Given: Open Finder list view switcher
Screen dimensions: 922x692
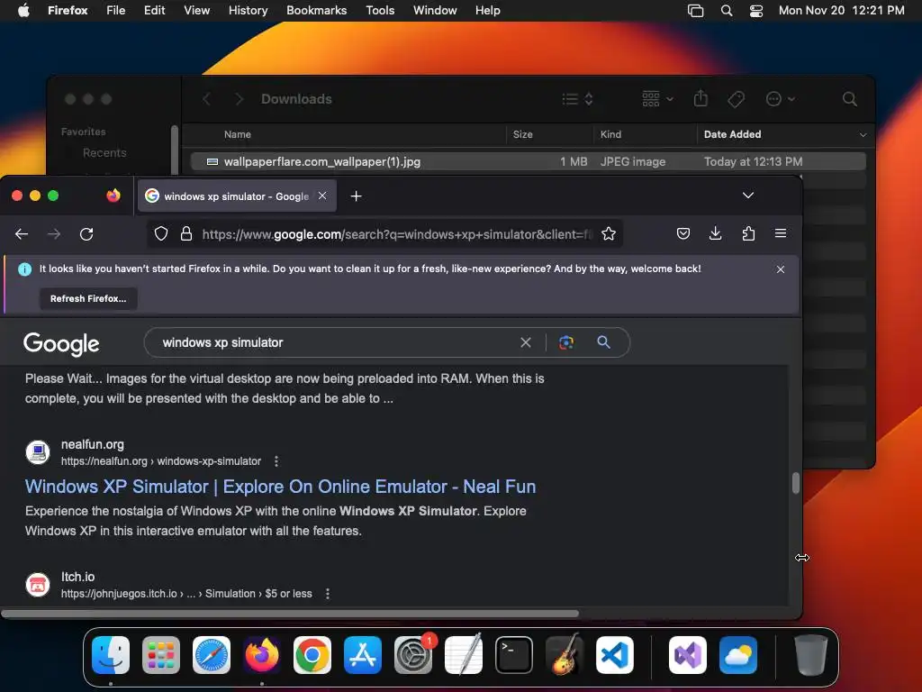Looking at the screenshot, I should 577,99.
